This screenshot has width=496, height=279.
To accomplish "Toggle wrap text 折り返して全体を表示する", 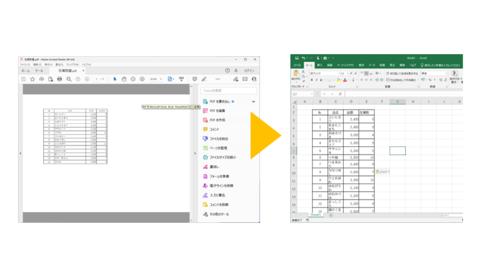I will pyautogui.click(x=400, y=73).
